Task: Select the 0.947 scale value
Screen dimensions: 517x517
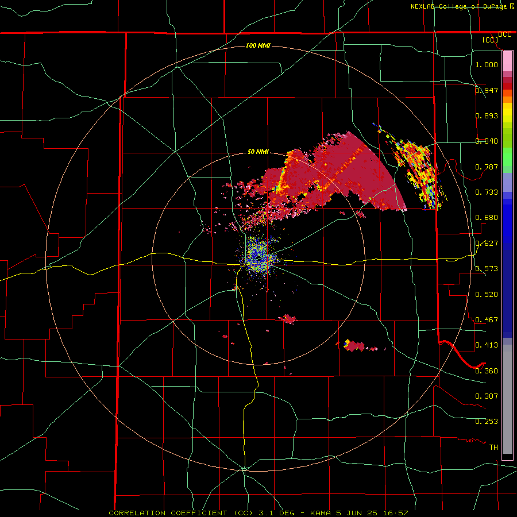Action: click(487, 90)
